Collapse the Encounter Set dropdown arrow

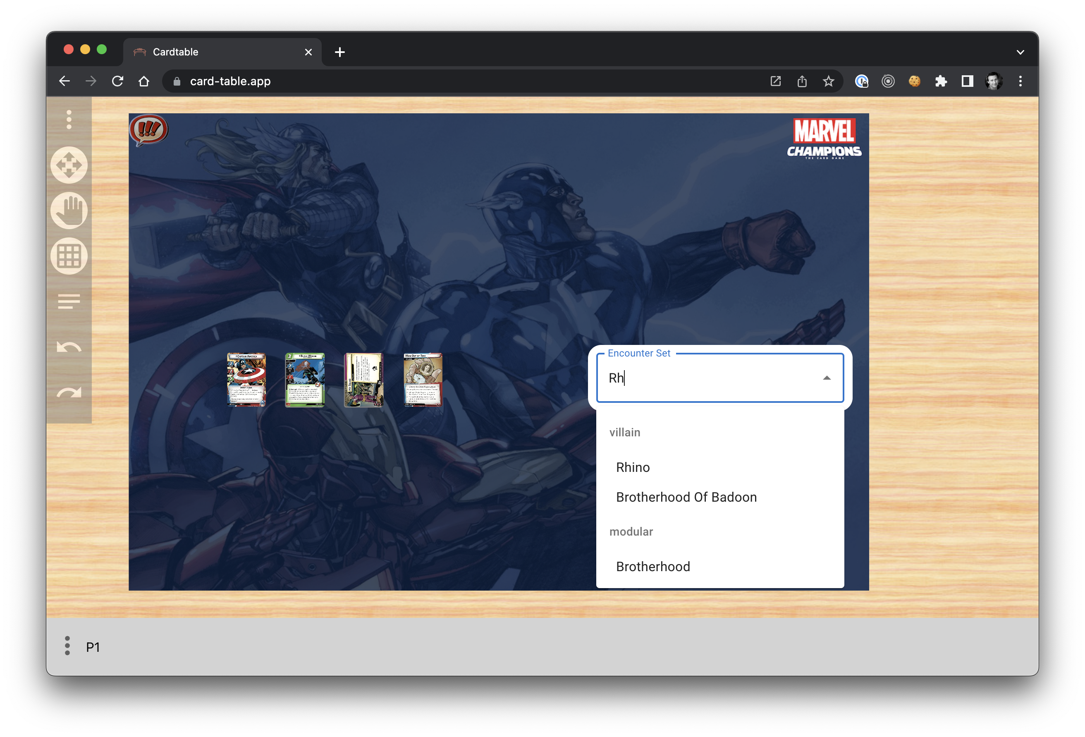point(827,378)
